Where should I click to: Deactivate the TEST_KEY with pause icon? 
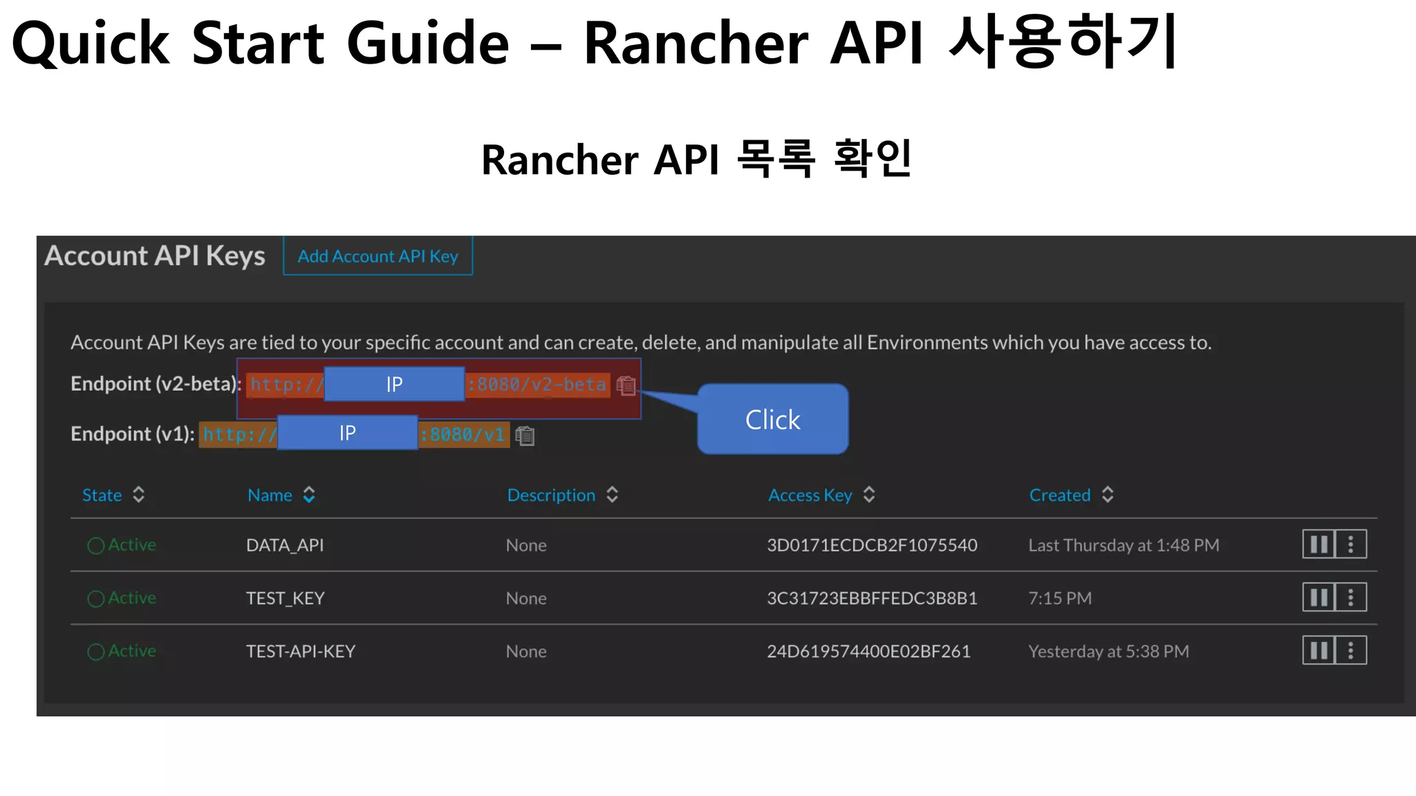1319,598
